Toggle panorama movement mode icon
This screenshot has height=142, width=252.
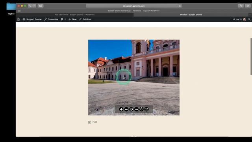(141, 109)
